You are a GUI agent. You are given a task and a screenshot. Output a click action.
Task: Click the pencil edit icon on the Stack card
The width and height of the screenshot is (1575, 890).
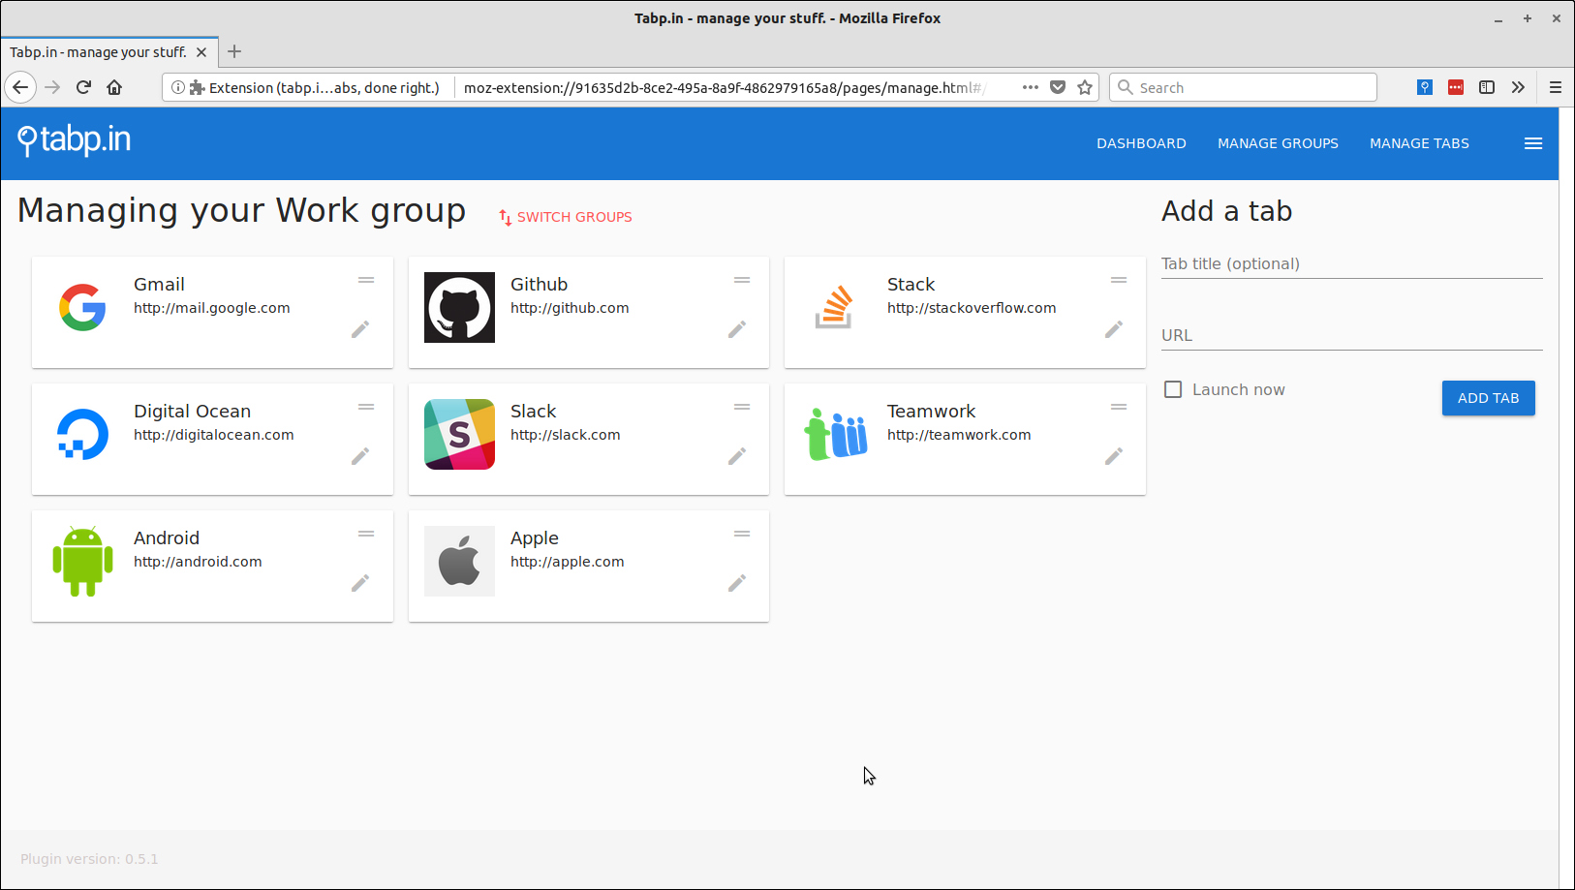(1114, 329)
